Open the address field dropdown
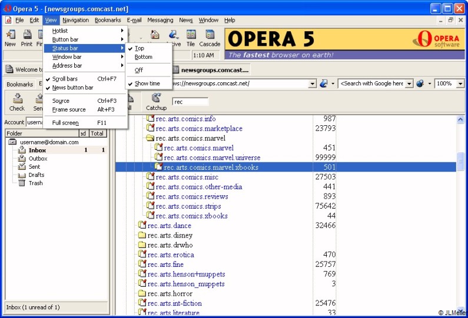The height and width of the screenshot is (318, 468). 312,83
